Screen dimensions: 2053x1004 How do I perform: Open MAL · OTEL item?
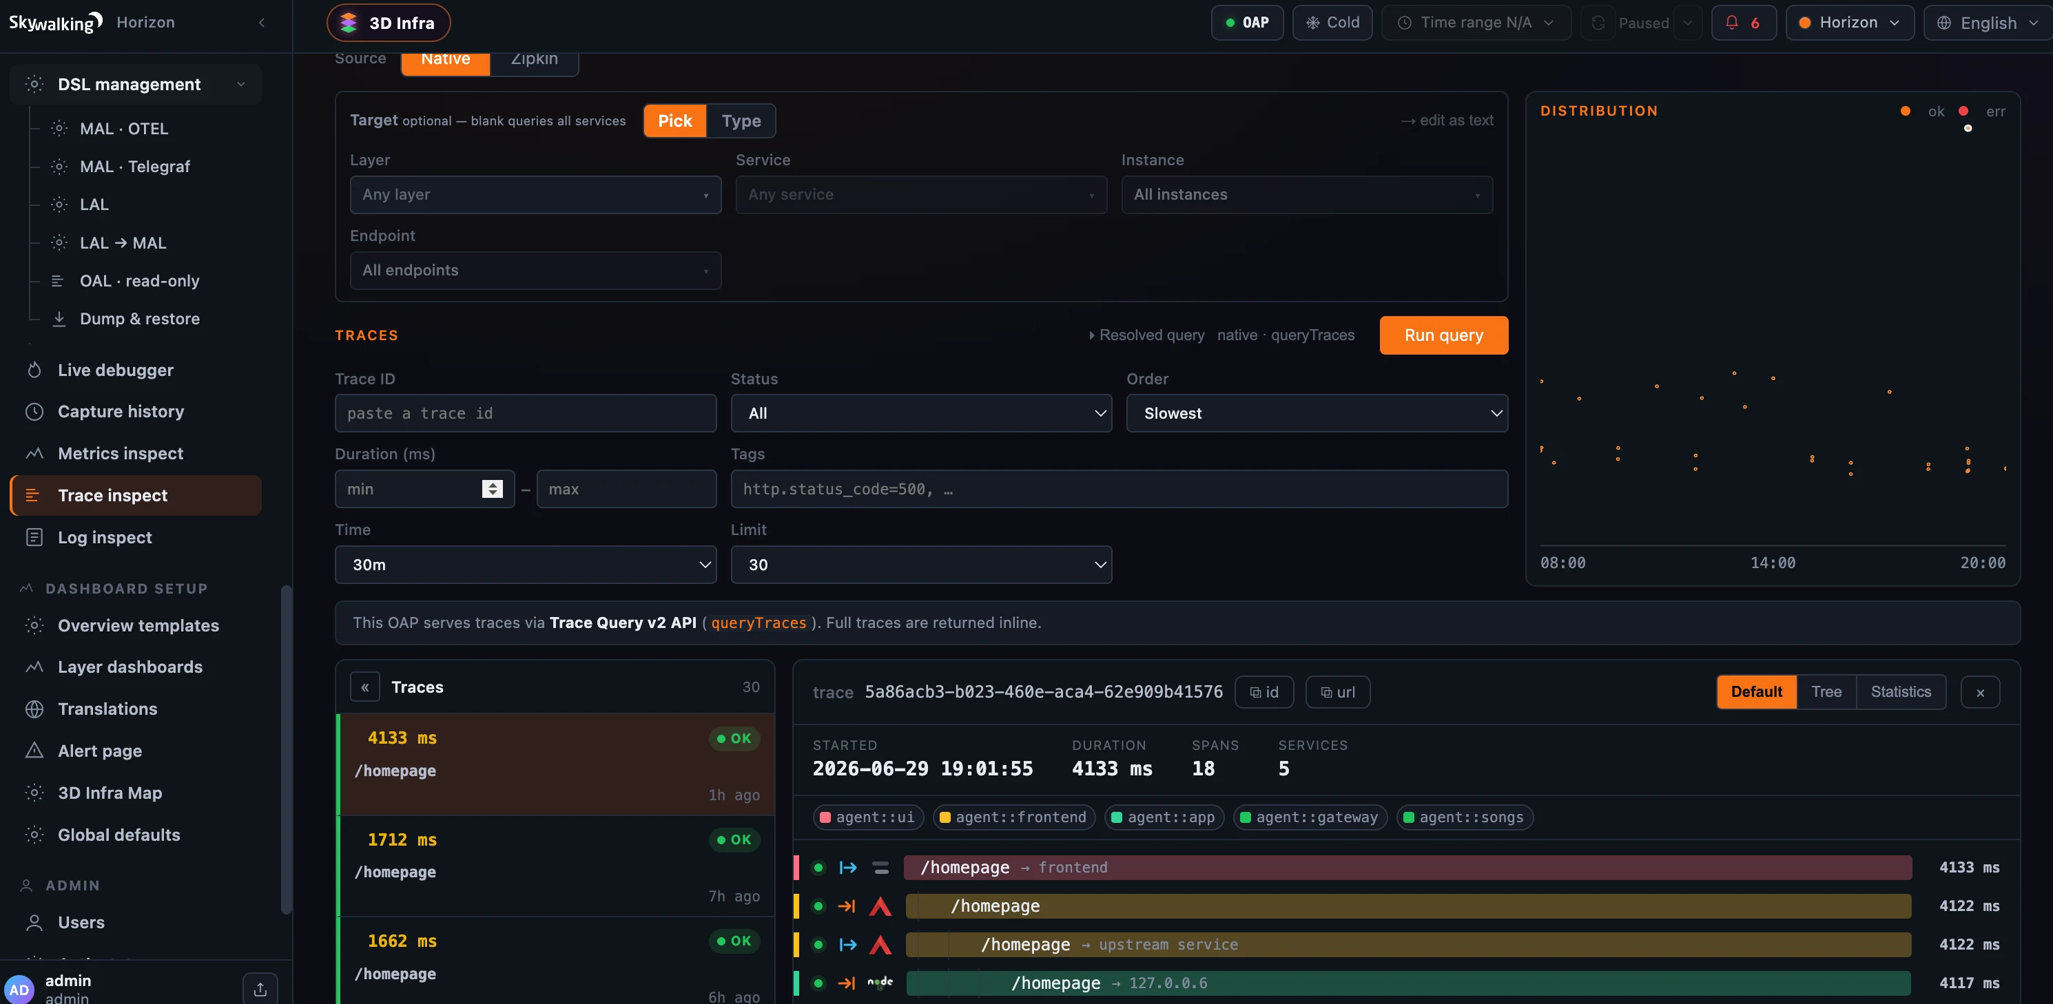pos(123,128)
